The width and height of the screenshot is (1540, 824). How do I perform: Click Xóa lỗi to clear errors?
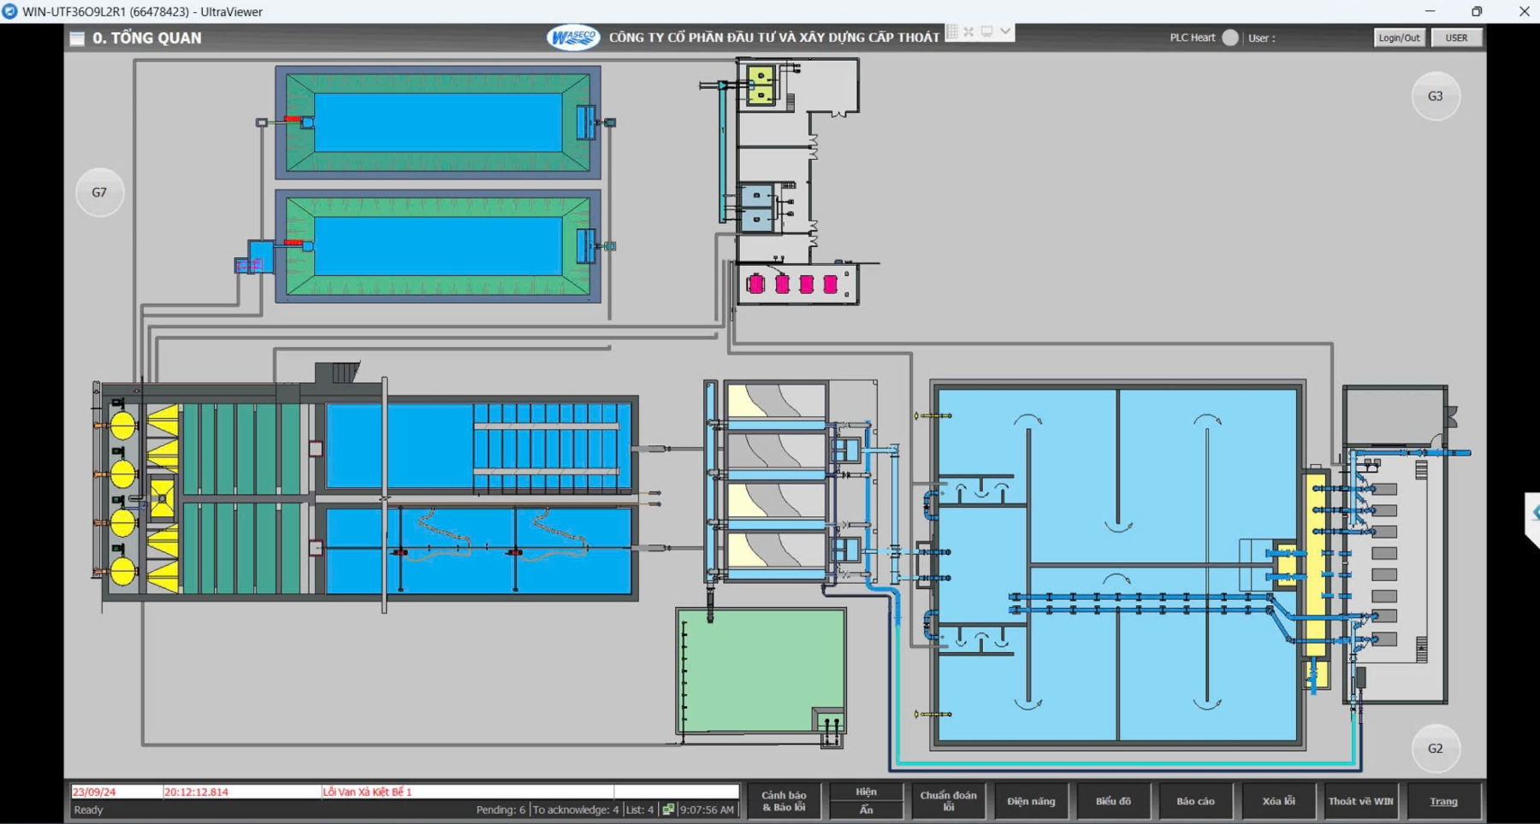pos(1278,801)
